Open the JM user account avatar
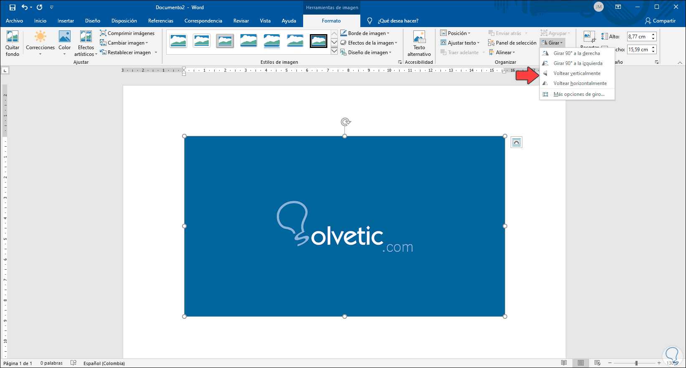Screen dimensions: 686x368 tap(599, 7)
